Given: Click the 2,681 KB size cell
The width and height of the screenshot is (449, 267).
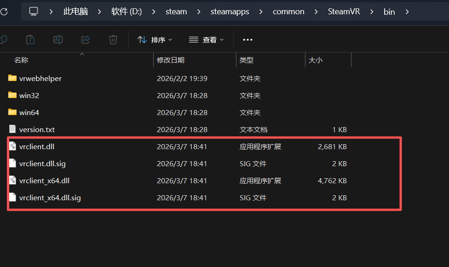Looking at the screenshot, I should (x=332, y=147).
